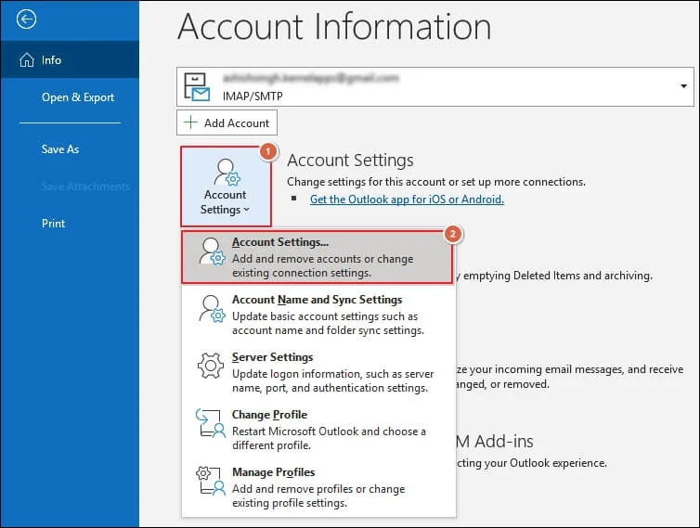Image resolution: width=700 pixels, height=528 pixels.
Task: Select the IMAP/SMTP account combo box
Action: pos(434,86)
